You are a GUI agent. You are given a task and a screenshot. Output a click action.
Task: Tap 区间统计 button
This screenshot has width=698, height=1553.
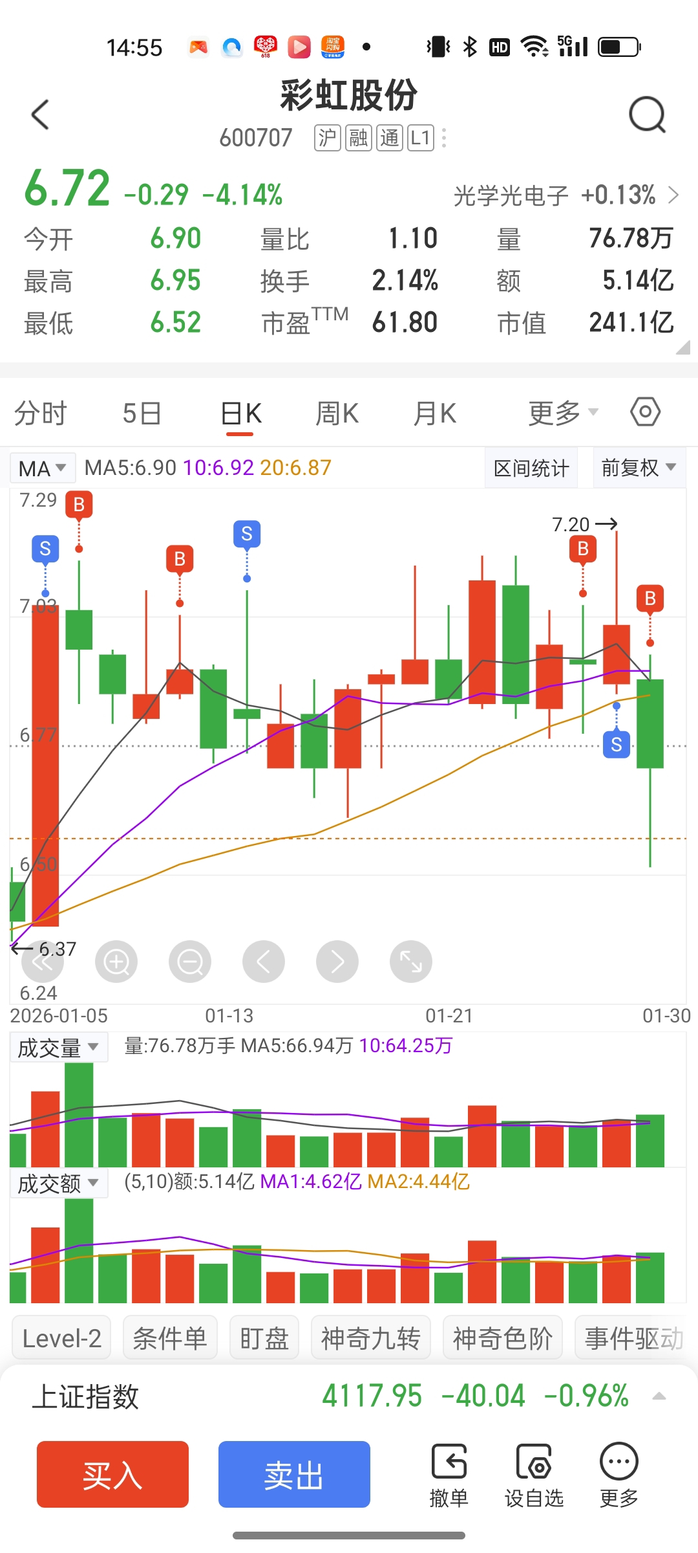531,467
